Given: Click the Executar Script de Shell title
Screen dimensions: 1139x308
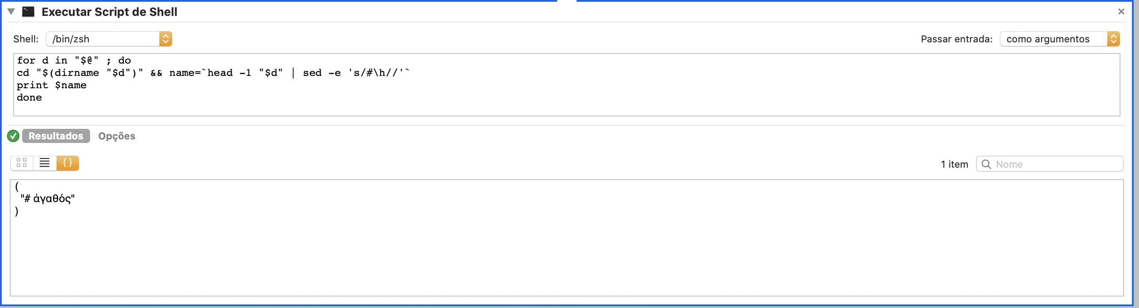Looking at the screenshot, I should point(109,12).
